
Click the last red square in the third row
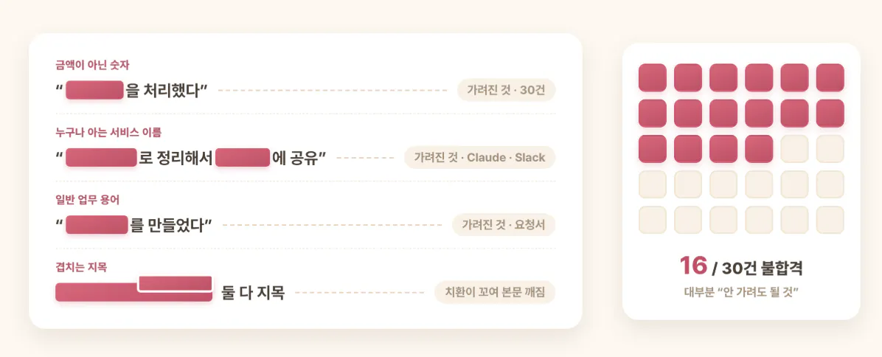pos(759,149)
